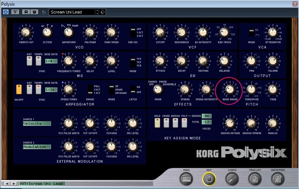Viewport: 299px width, 189px height.
Task: Enable the Write automation W button
Action: tap(34, 12)
